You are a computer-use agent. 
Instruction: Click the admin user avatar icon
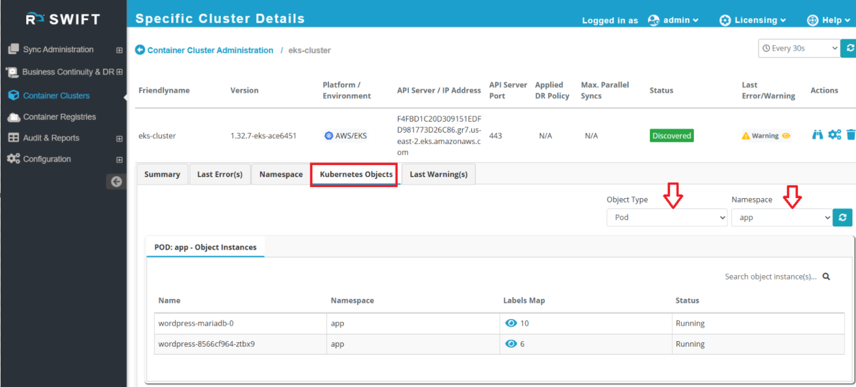[x=654, y=20]
